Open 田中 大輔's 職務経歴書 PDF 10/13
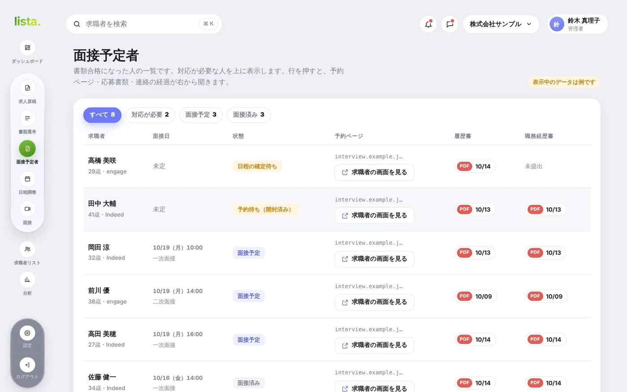Screen dimensions: 627x392 545,209
